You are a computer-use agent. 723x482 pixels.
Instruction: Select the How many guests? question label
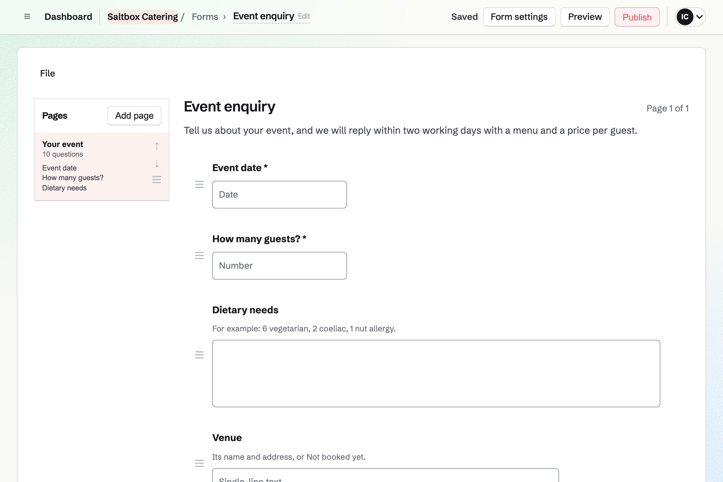tap(259, 239)
